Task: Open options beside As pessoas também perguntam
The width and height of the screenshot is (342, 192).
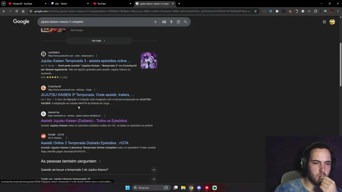Action: [100, 161]
